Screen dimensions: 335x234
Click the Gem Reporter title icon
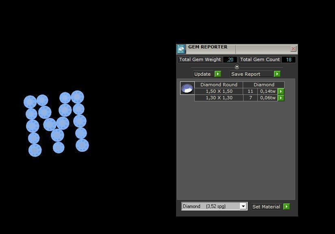pos(181,49)
